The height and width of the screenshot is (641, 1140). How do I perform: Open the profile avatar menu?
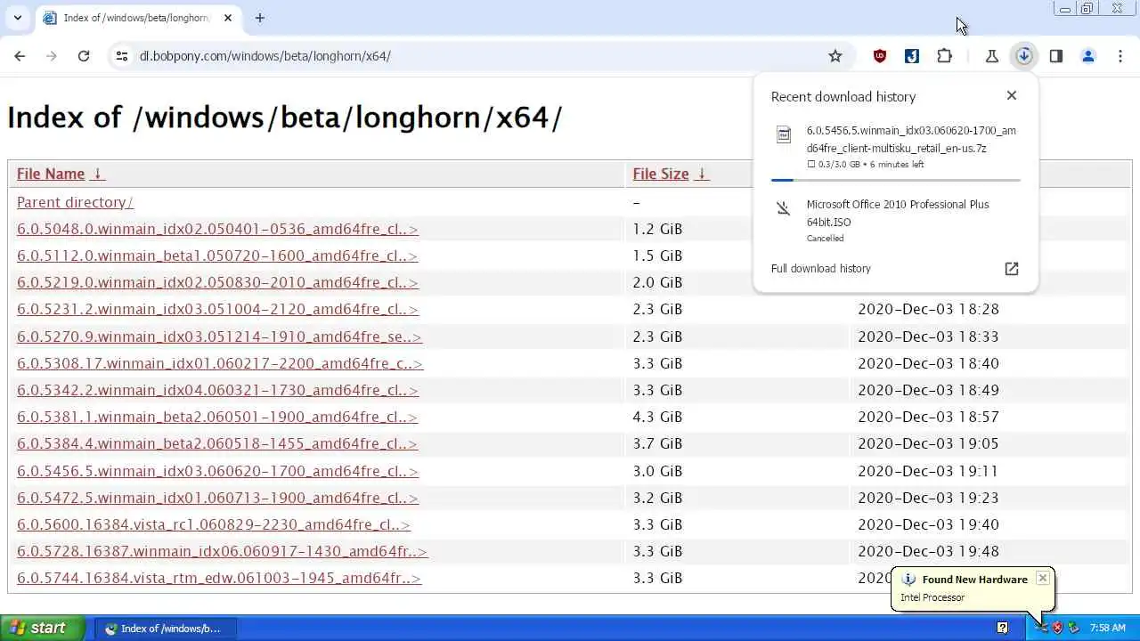[x=1088, y=56]
